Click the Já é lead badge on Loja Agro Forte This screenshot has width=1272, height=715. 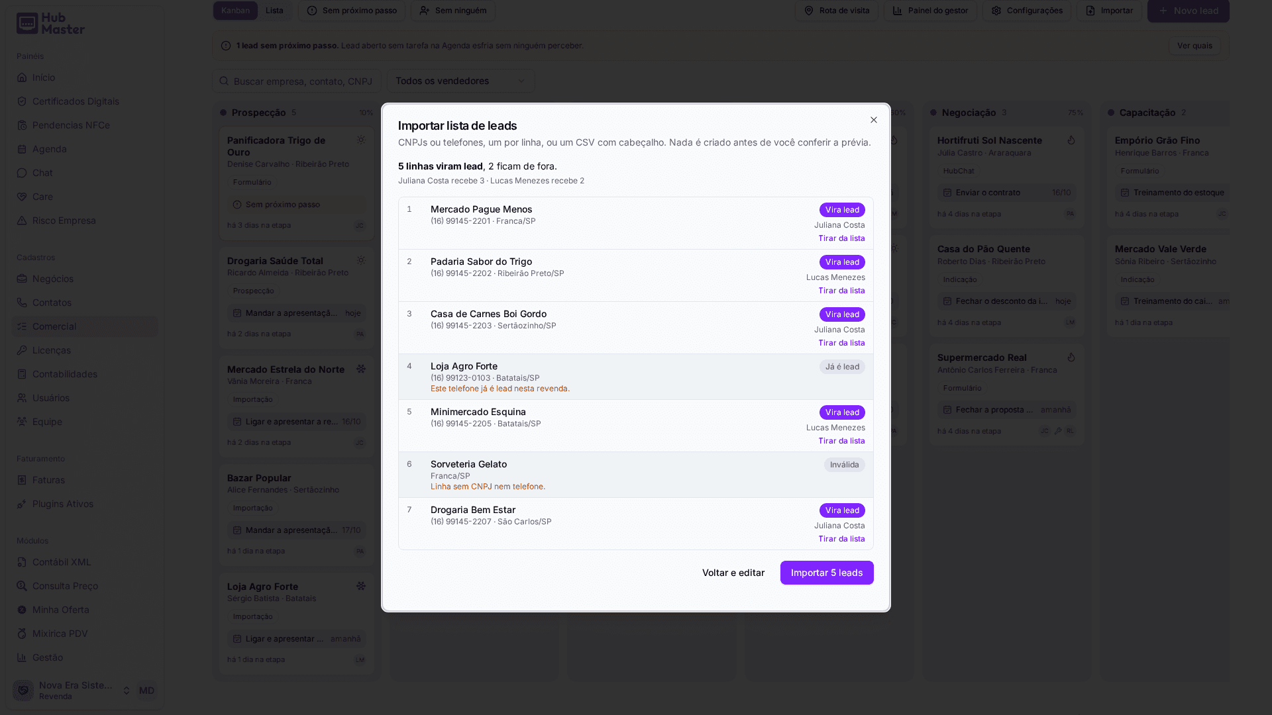click(x=842, y=367)
